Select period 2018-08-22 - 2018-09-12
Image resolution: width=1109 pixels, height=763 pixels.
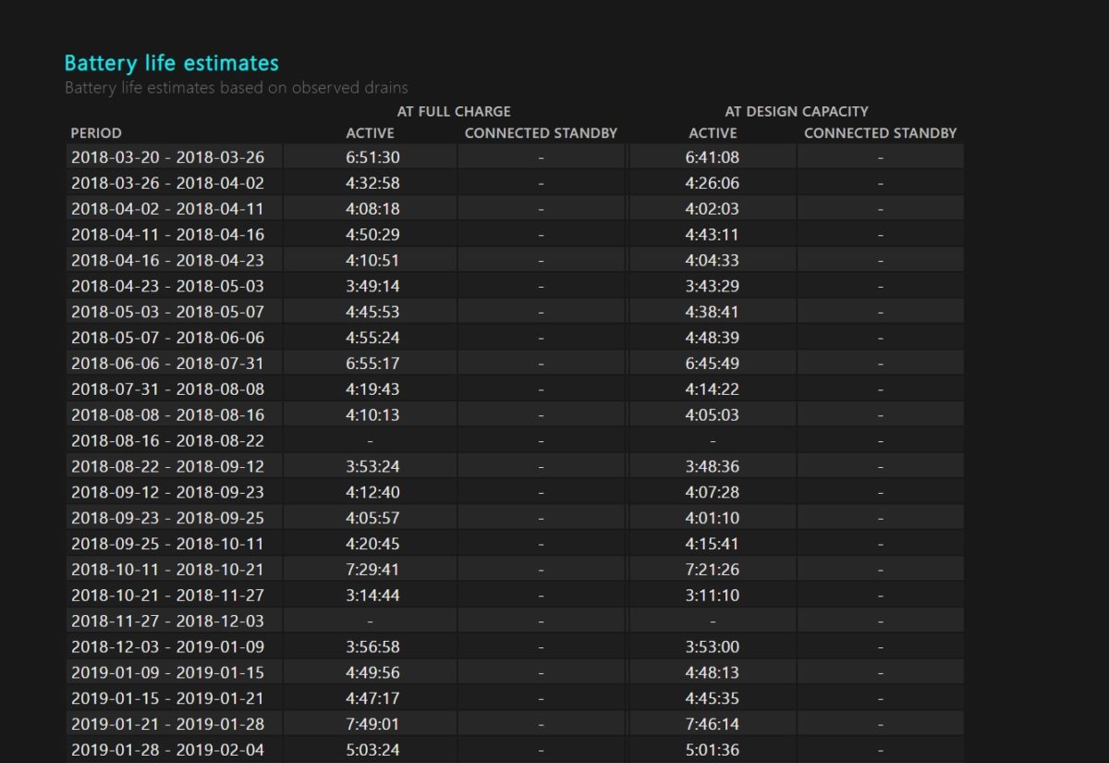click(167, 467)
